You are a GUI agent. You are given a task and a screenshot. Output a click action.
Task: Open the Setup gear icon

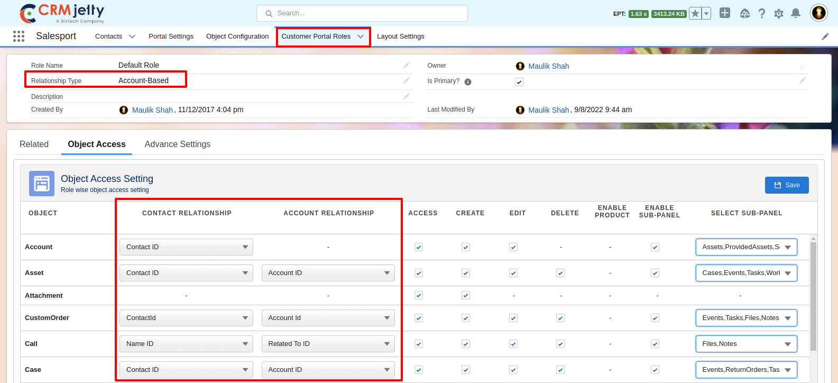coord(778,14)
